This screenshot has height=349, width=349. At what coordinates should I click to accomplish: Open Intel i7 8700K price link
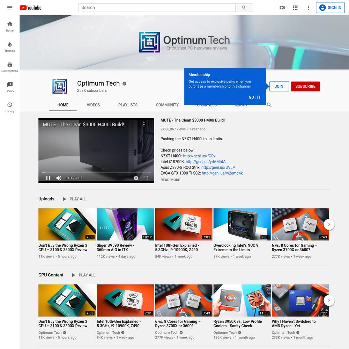click(x=206, y=162)
